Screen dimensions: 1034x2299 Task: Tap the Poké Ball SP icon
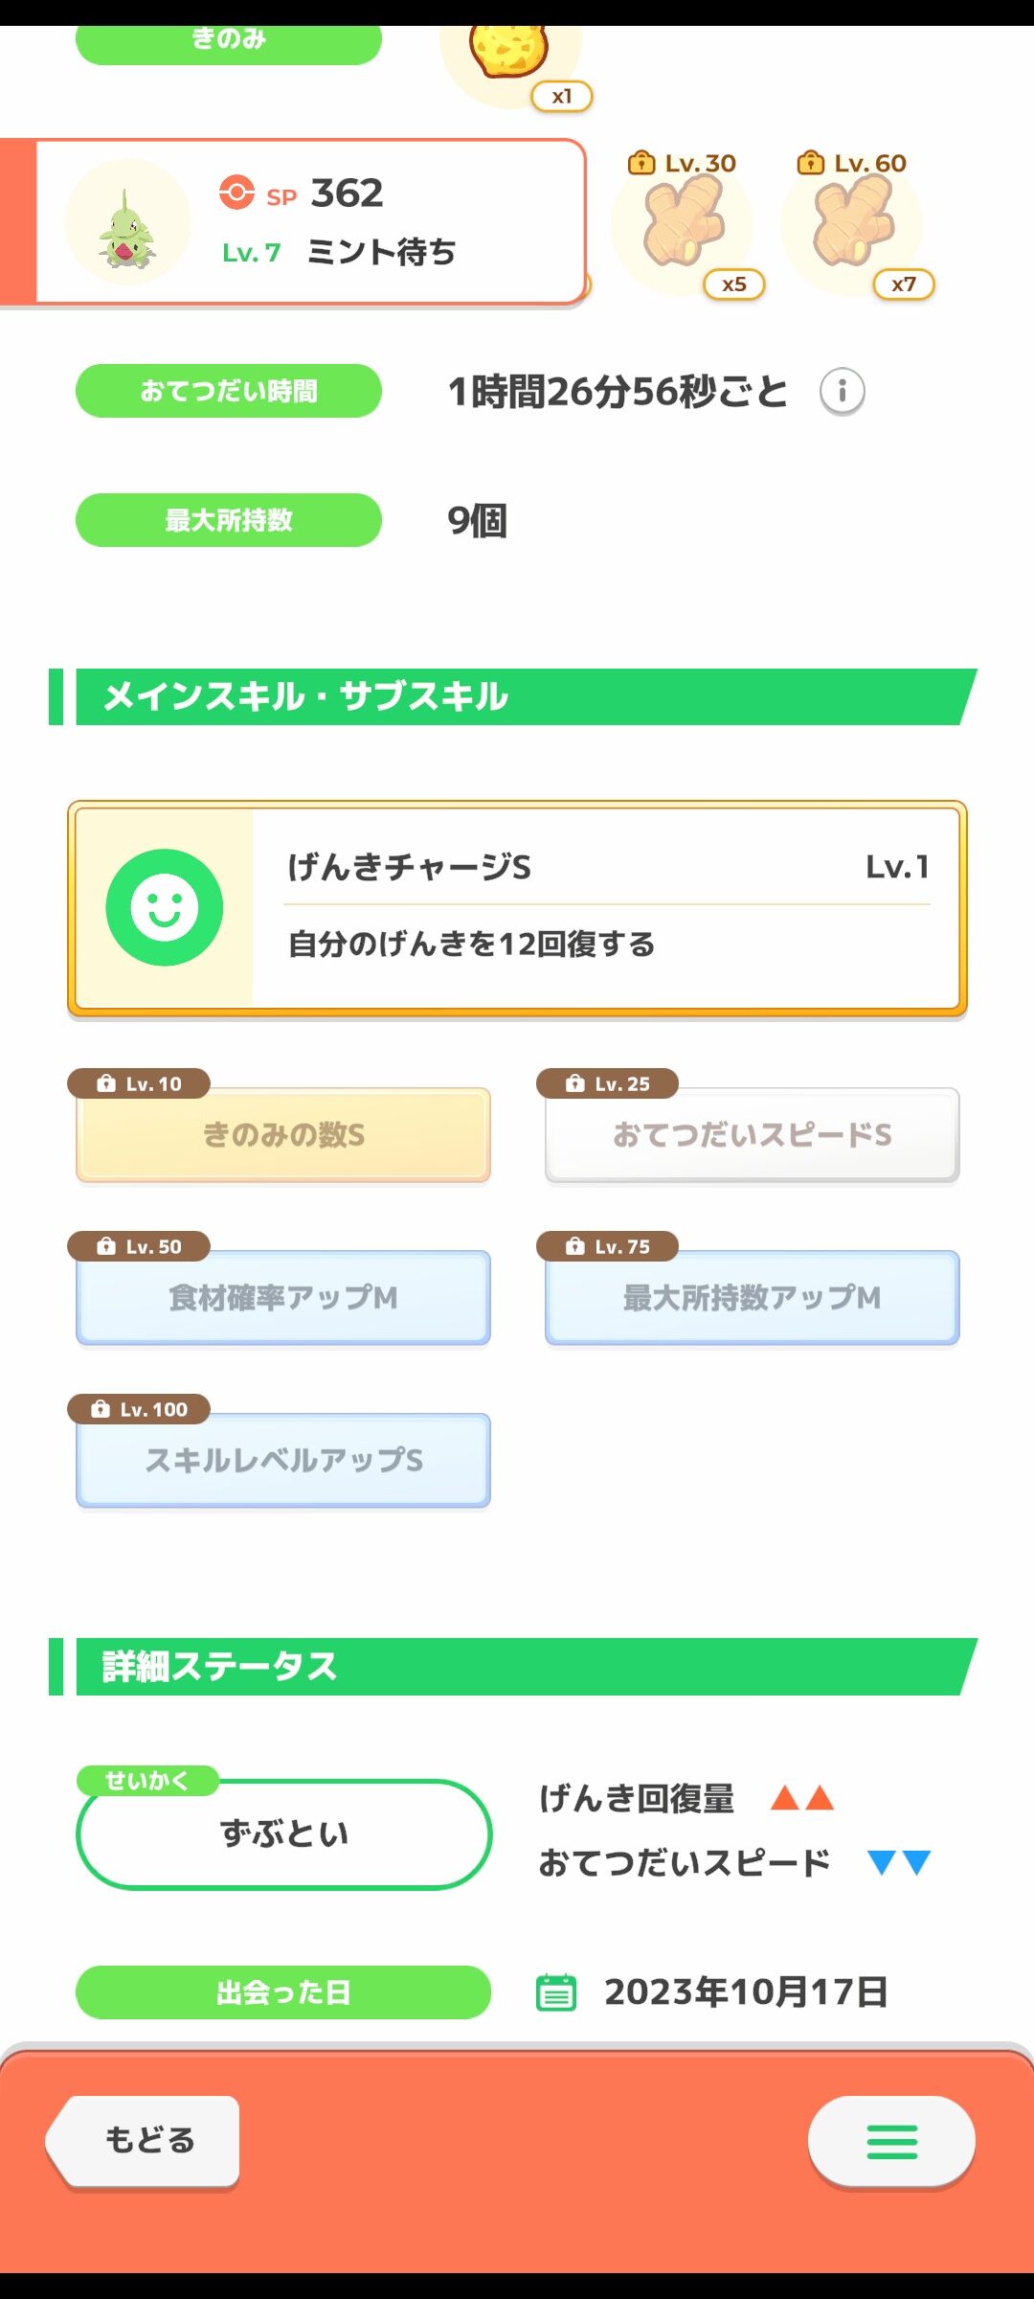click(236, 192)
